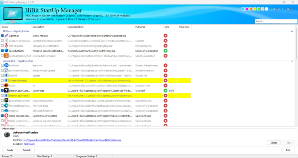Select the magenta theme color swatch
Screen dimensions: 298x158
pyautogui.click(x=247, y=9)
